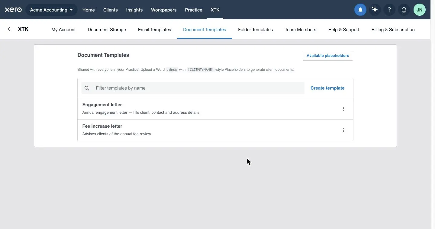Click the Available placeholders button
Viewport: 435px width, 229px height.
(328, 56)
